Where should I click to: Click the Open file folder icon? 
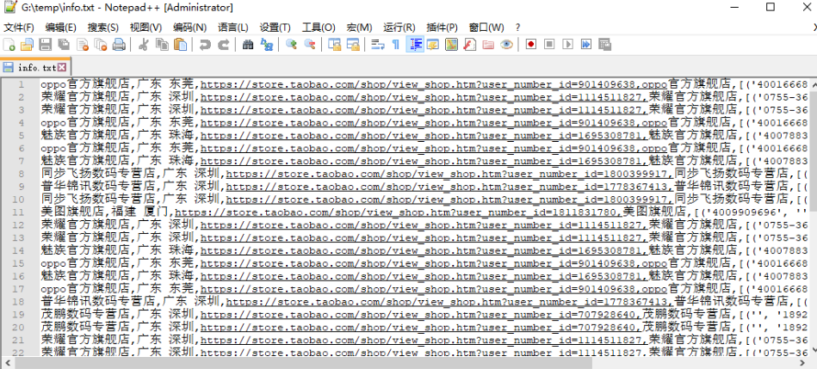pyautogui.click(x=27, y=45)
